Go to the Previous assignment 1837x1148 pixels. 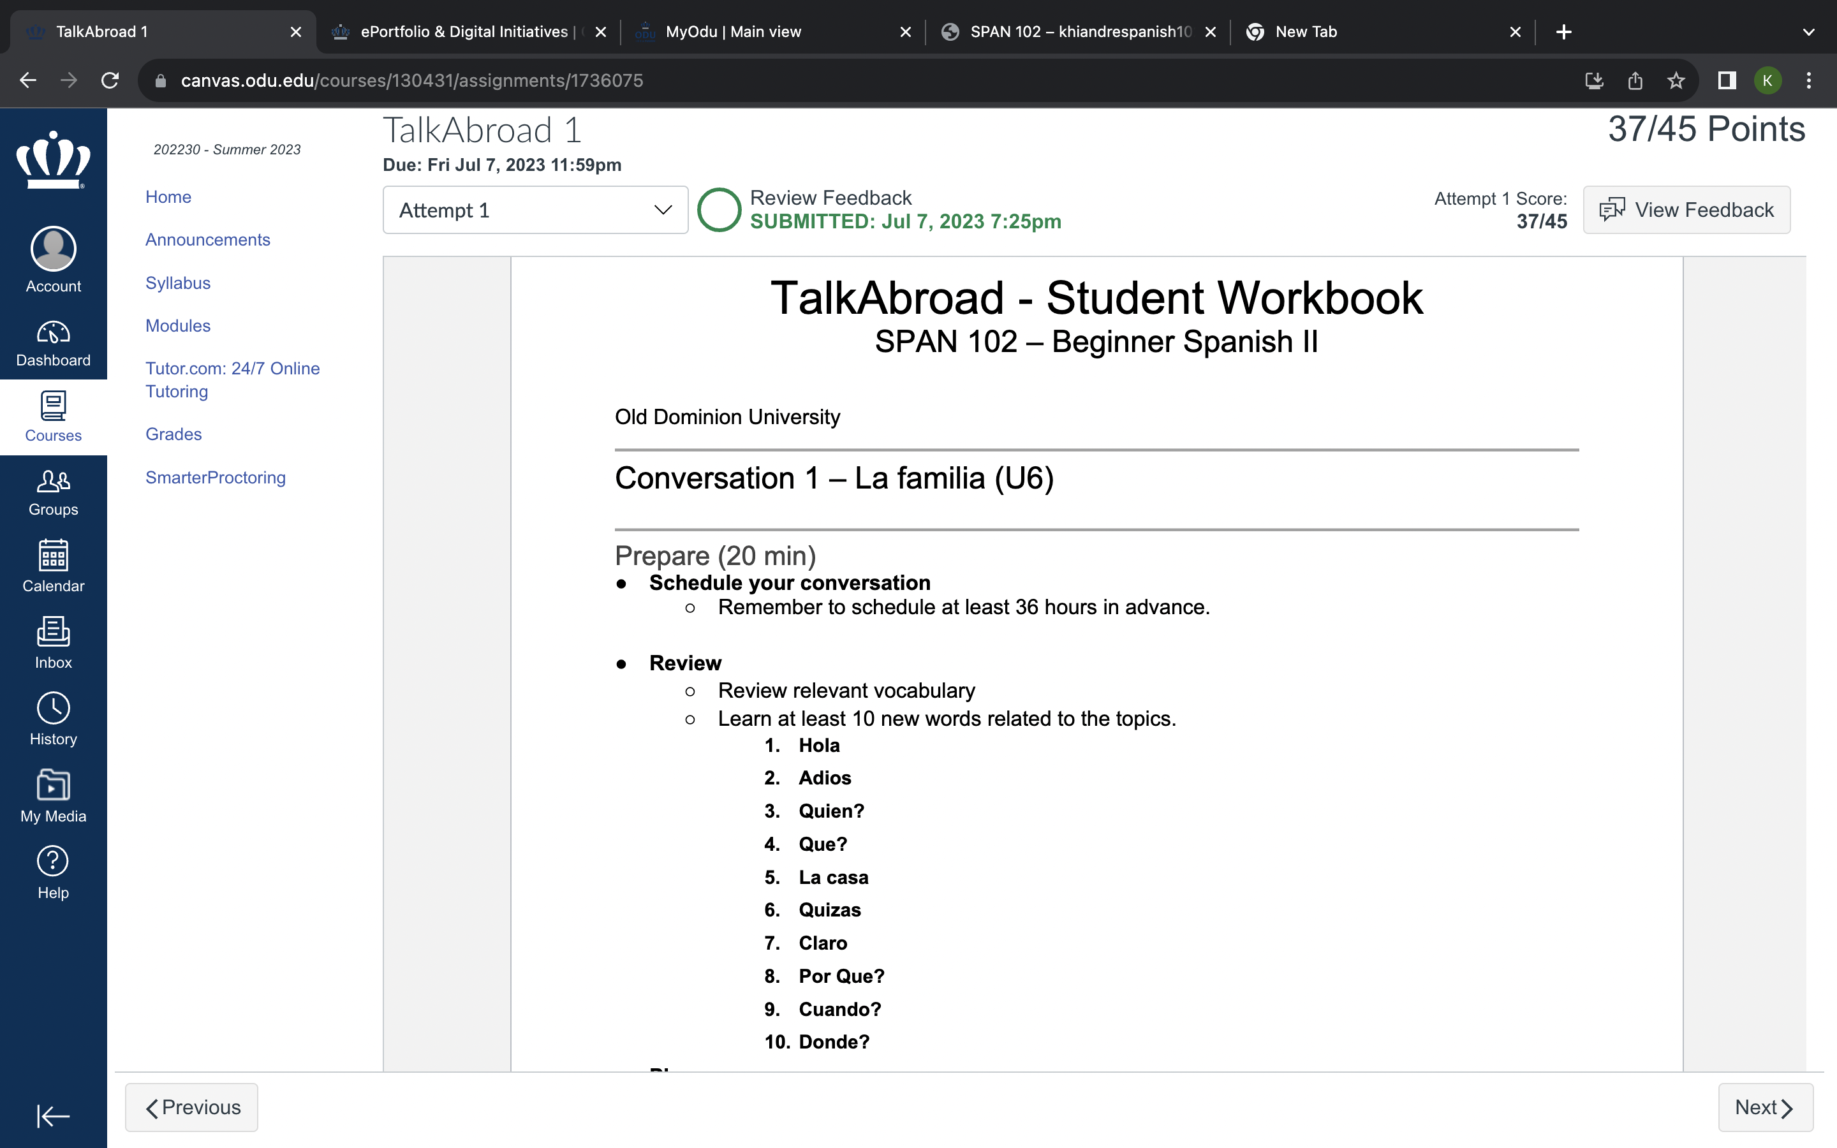click(191, 1107)
